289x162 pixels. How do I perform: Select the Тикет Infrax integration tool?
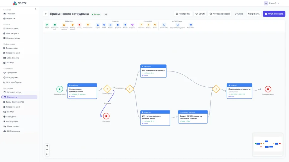[x=191, y=26]
